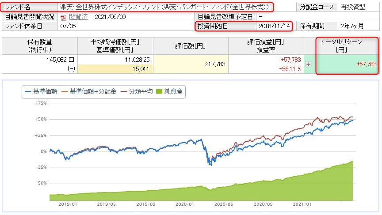Expand total return details with plus icon

click(309, 64)
